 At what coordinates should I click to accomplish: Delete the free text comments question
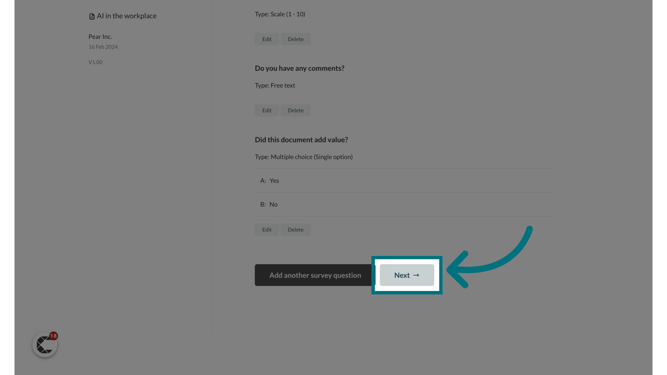296,110
